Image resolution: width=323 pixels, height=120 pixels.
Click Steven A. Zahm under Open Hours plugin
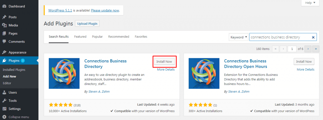(239, 92)
